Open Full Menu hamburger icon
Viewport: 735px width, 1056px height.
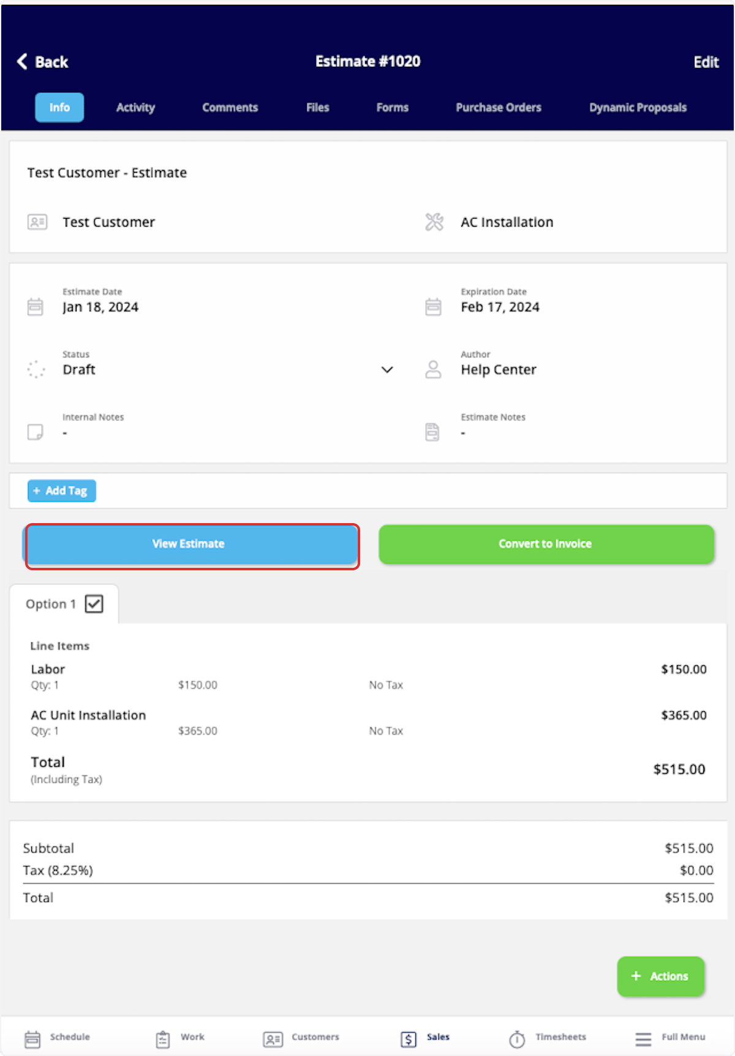(643, 1039)
